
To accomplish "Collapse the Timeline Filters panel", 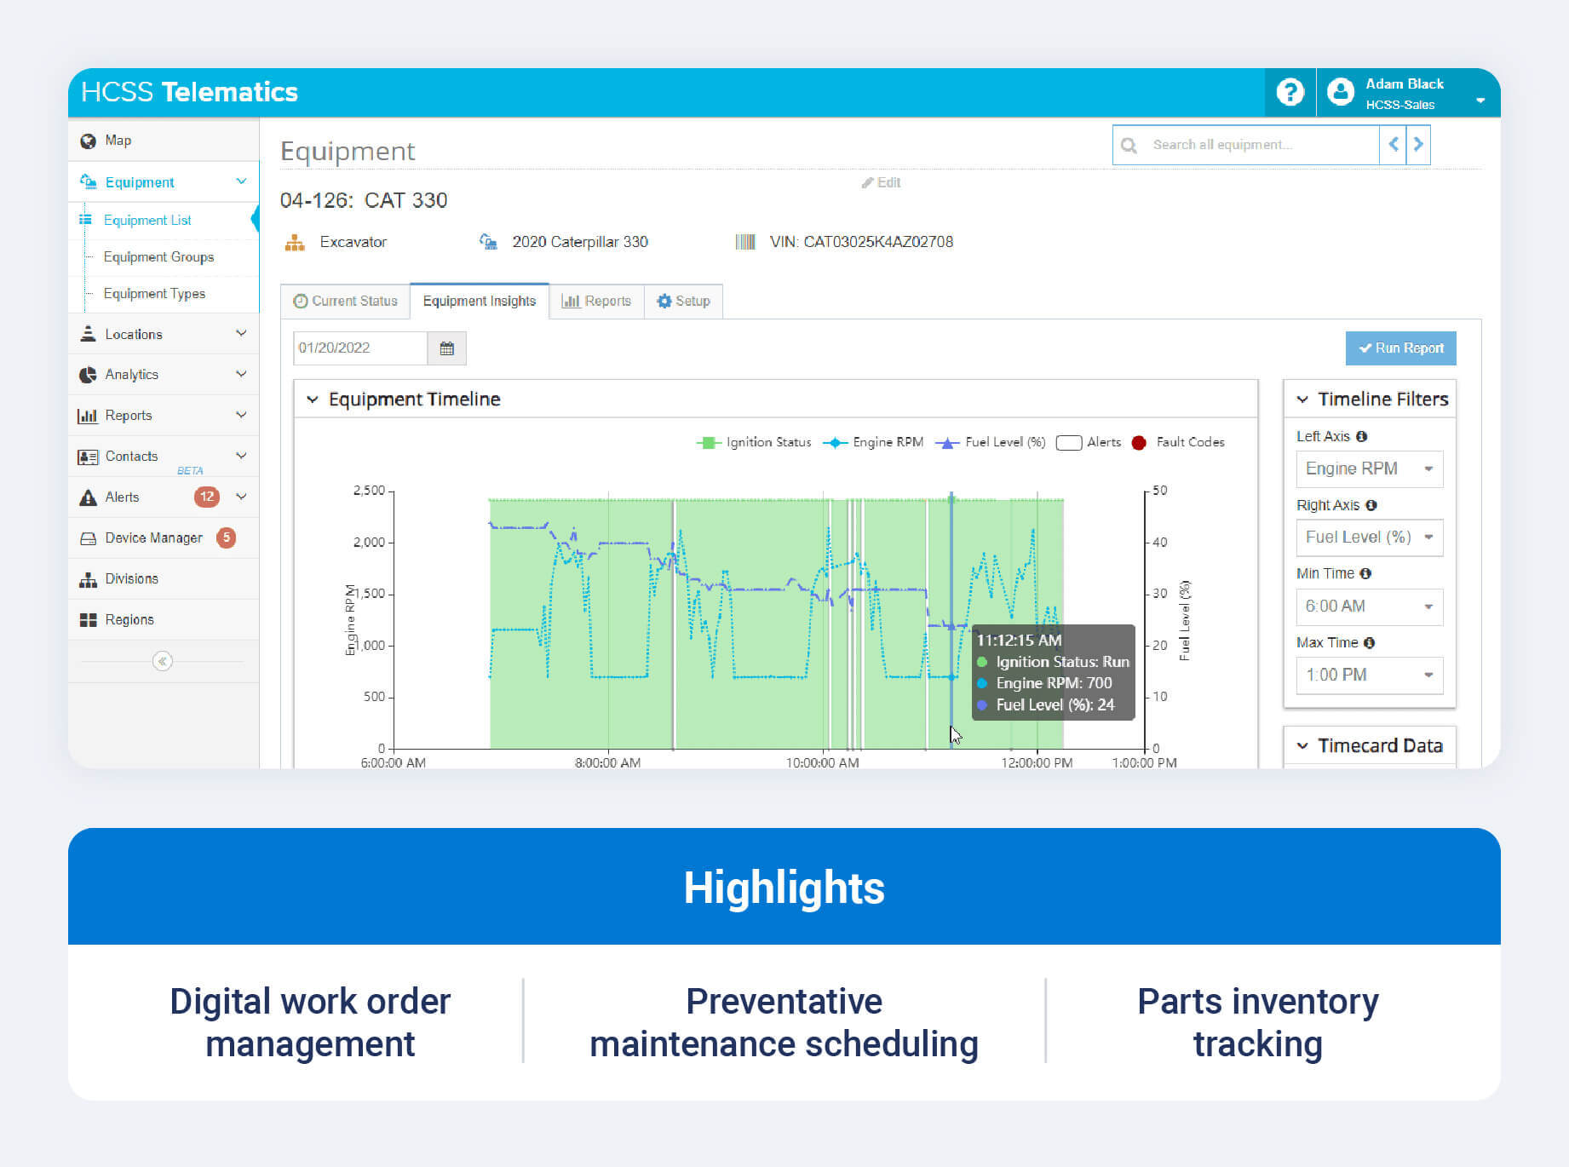I will coord(1302,400).
